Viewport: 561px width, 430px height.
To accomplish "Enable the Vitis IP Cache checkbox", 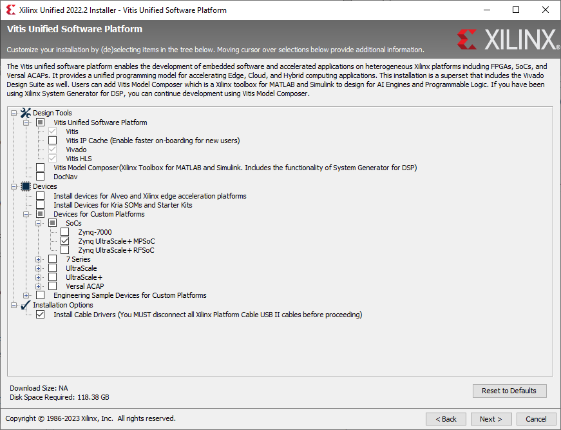I will click(53, 141).
